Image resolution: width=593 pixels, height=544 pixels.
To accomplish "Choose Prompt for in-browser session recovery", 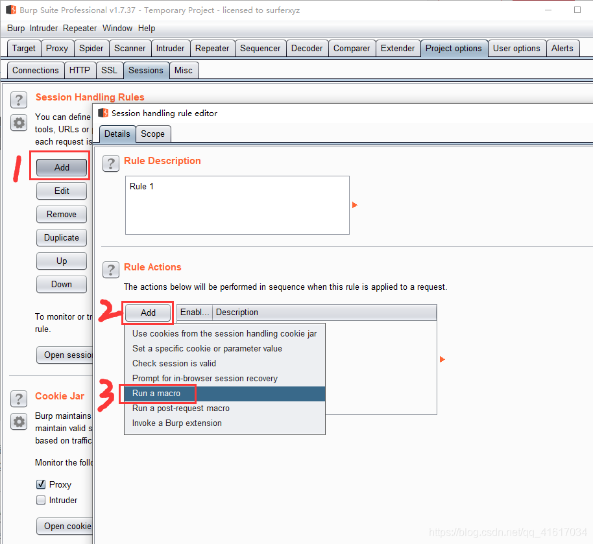I will point(224,378).
